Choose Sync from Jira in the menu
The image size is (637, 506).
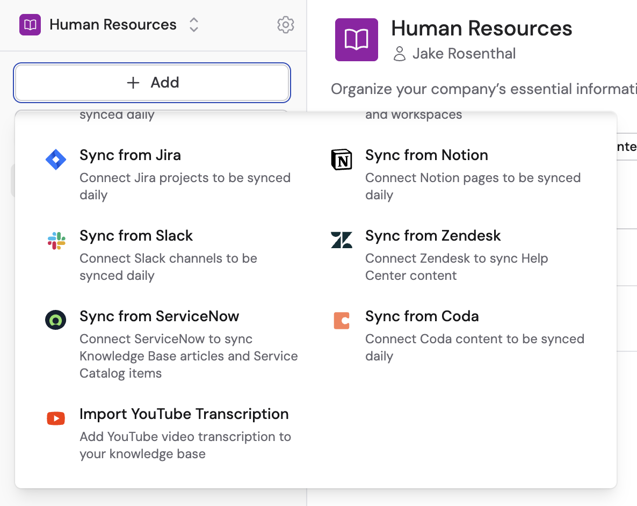(130, 155)
